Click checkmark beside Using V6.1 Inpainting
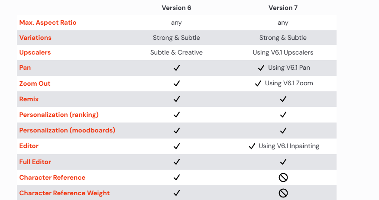The height and width of the screenshot is (200, 379). 252,146
